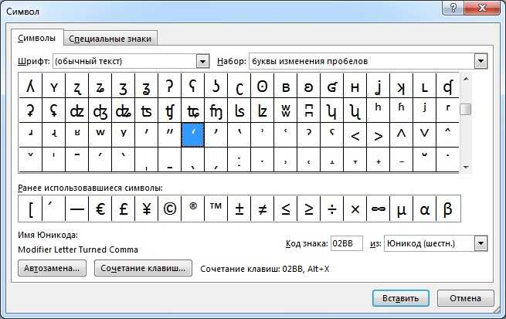Screen dimensions: 506x319
Task: Close the Символ dialog window
Action: tap(482, 8)
